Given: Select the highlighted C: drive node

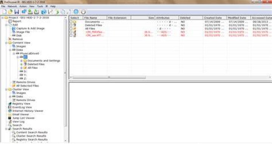Looking at the screenshot, I should coord(25,57).
